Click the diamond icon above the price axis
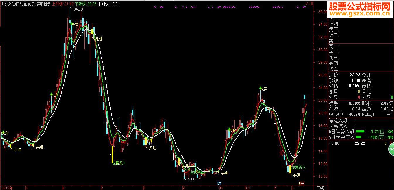Image resolution: width=394 pixels, height=190 pixels. 307,4
